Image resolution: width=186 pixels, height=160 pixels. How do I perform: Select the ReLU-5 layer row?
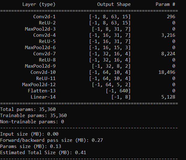(89, 41)
